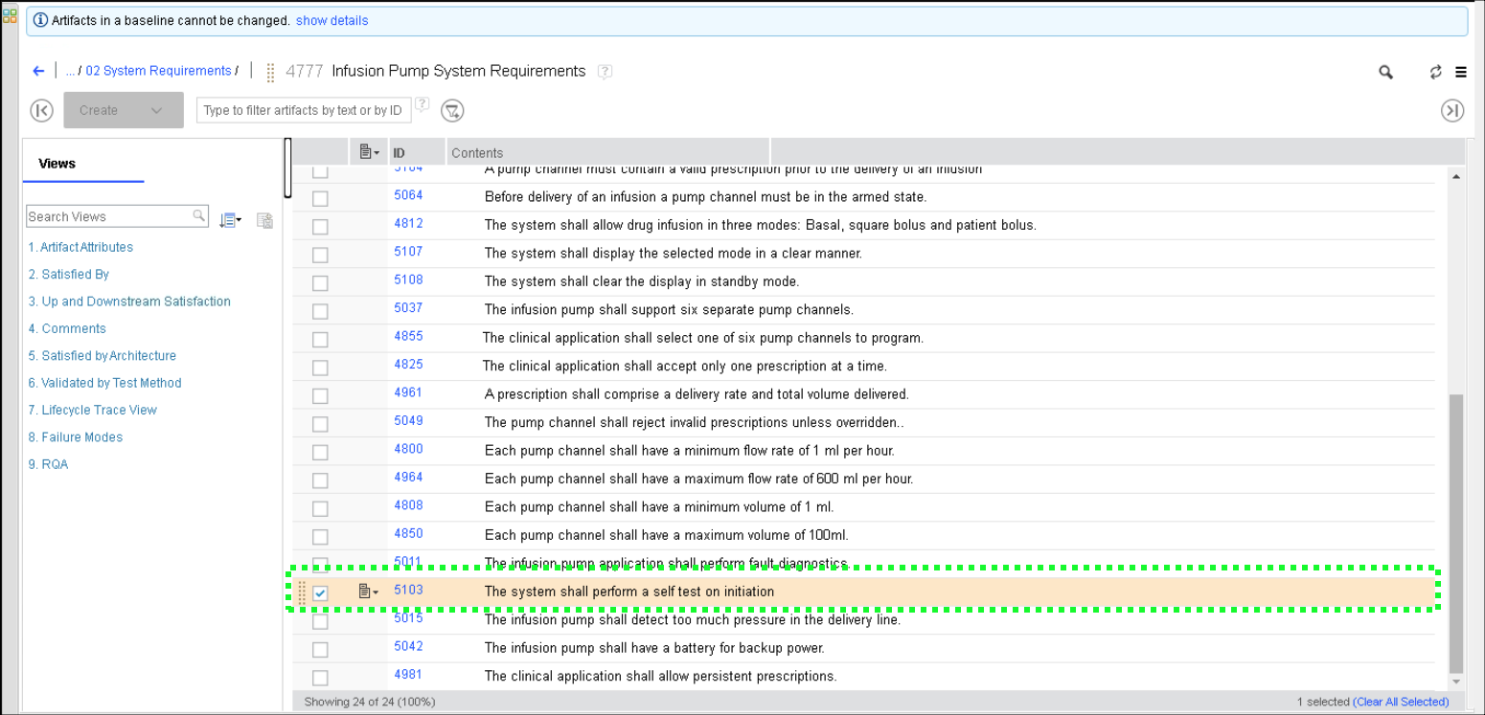Viewport: 1485px width, 715px height.
Task: Uncheck the checkbox for artifact 5103
Action: 320,593
